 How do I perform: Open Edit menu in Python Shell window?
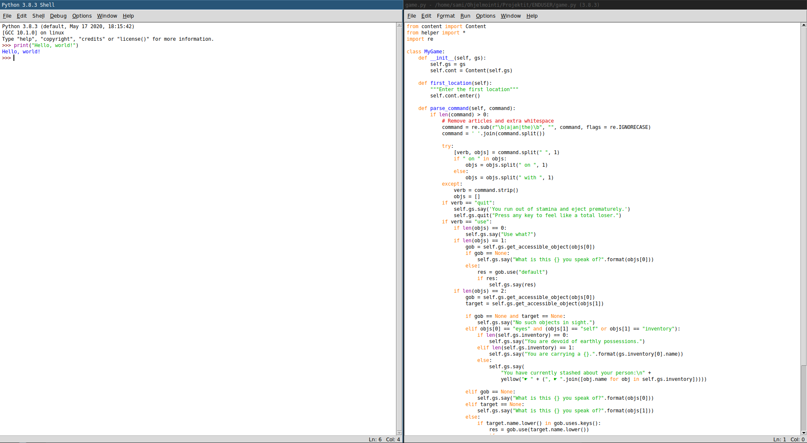(21, 16)
